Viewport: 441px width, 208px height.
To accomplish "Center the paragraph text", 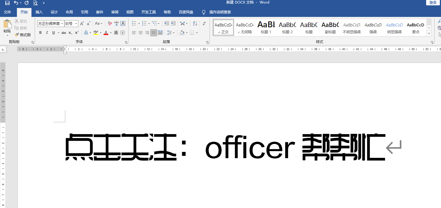I will [141, 33].
